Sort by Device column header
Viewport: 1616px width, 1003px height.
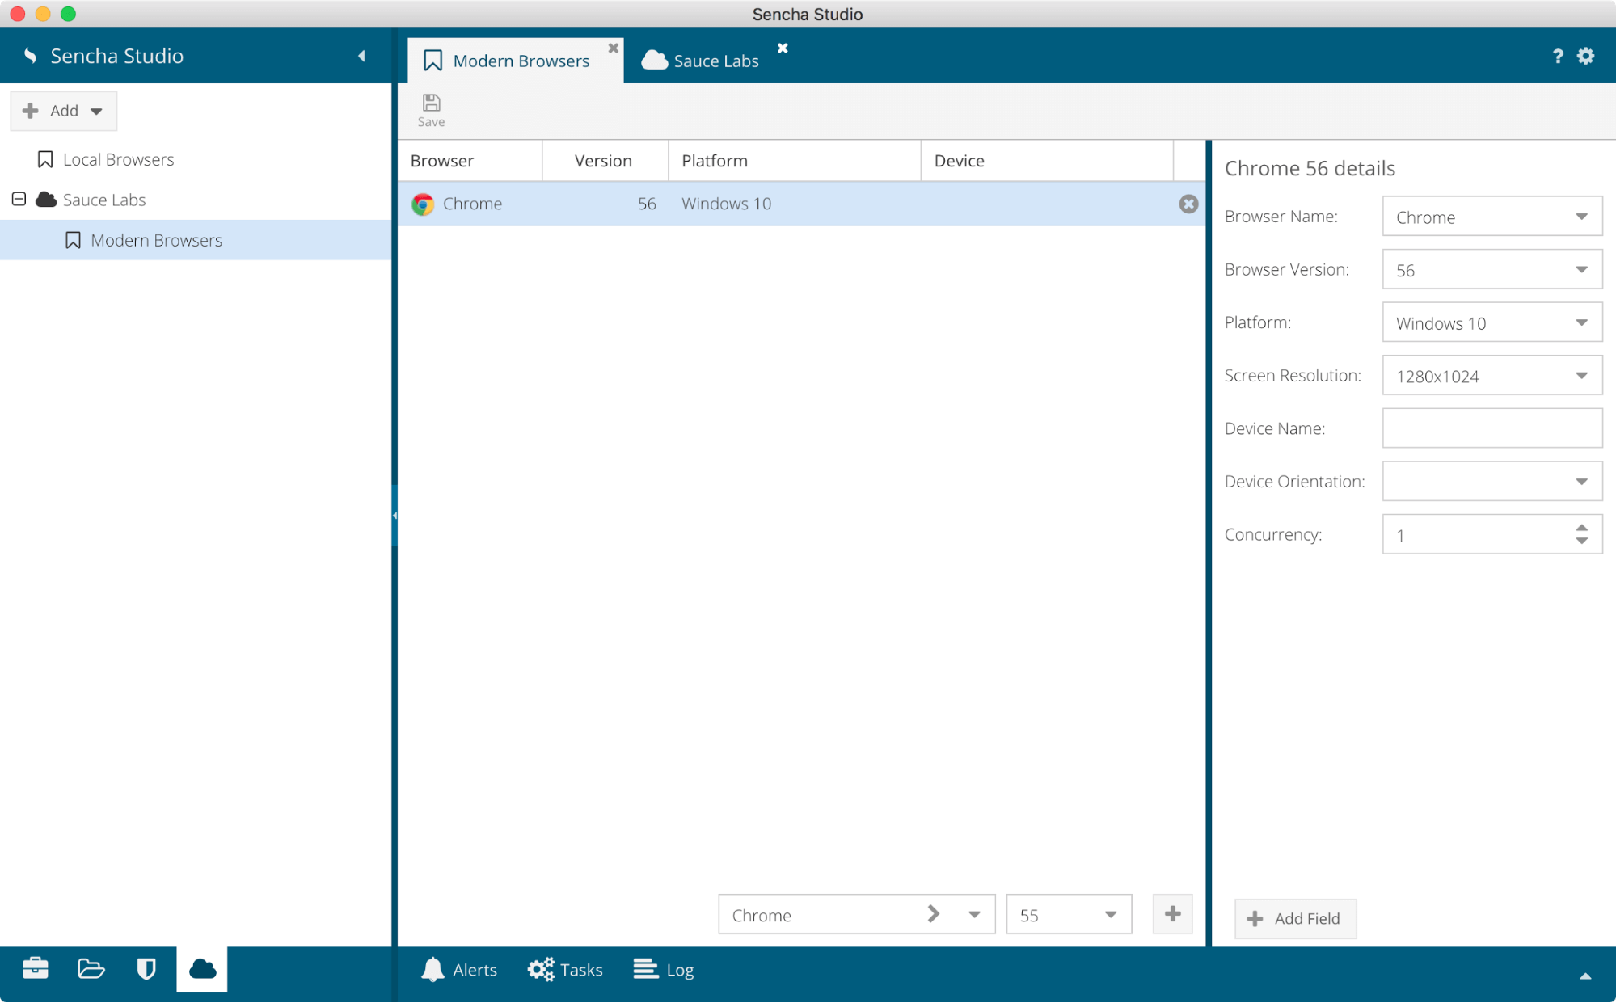coord(1047,161)
